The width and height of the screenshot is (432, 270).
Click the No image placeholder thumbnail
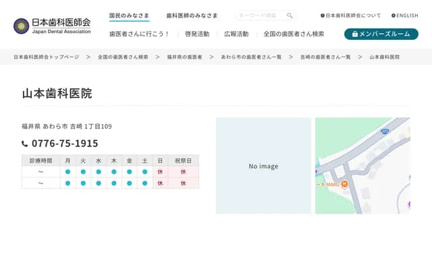click(x=263, y=166)
